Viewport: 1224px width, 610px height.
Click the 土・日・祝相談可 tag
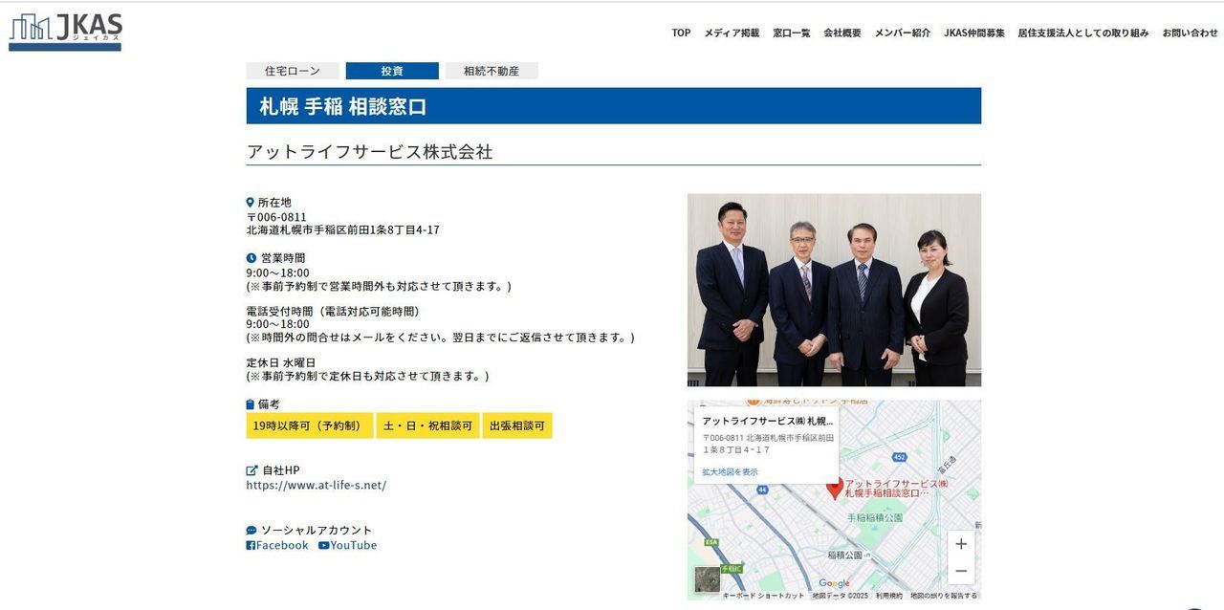tap(427, 425)
